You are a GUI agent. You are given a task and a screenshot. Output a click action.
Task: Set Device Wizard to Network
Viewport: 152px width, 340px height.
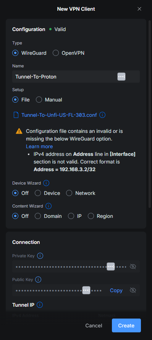tap(69, 193)
